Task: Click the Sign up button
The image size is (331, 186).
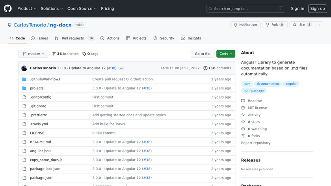Action: 317,9
